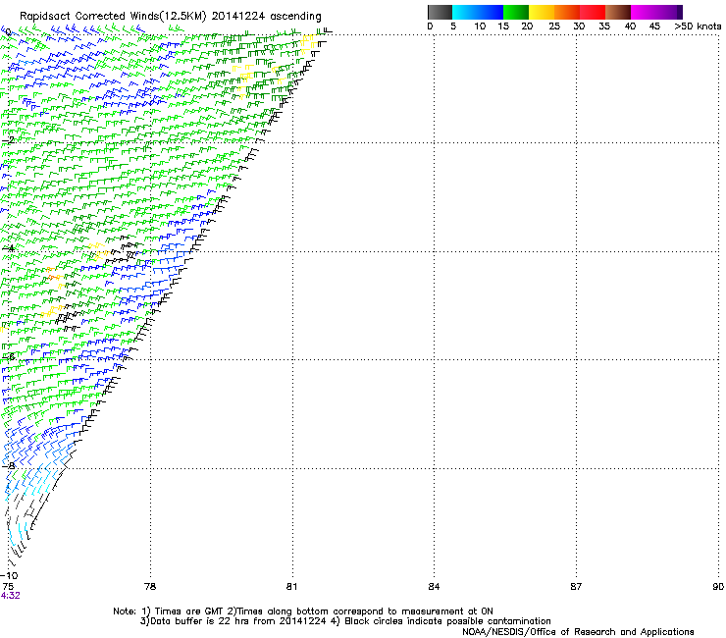Click the red 30-35 knot color segment

593,12
